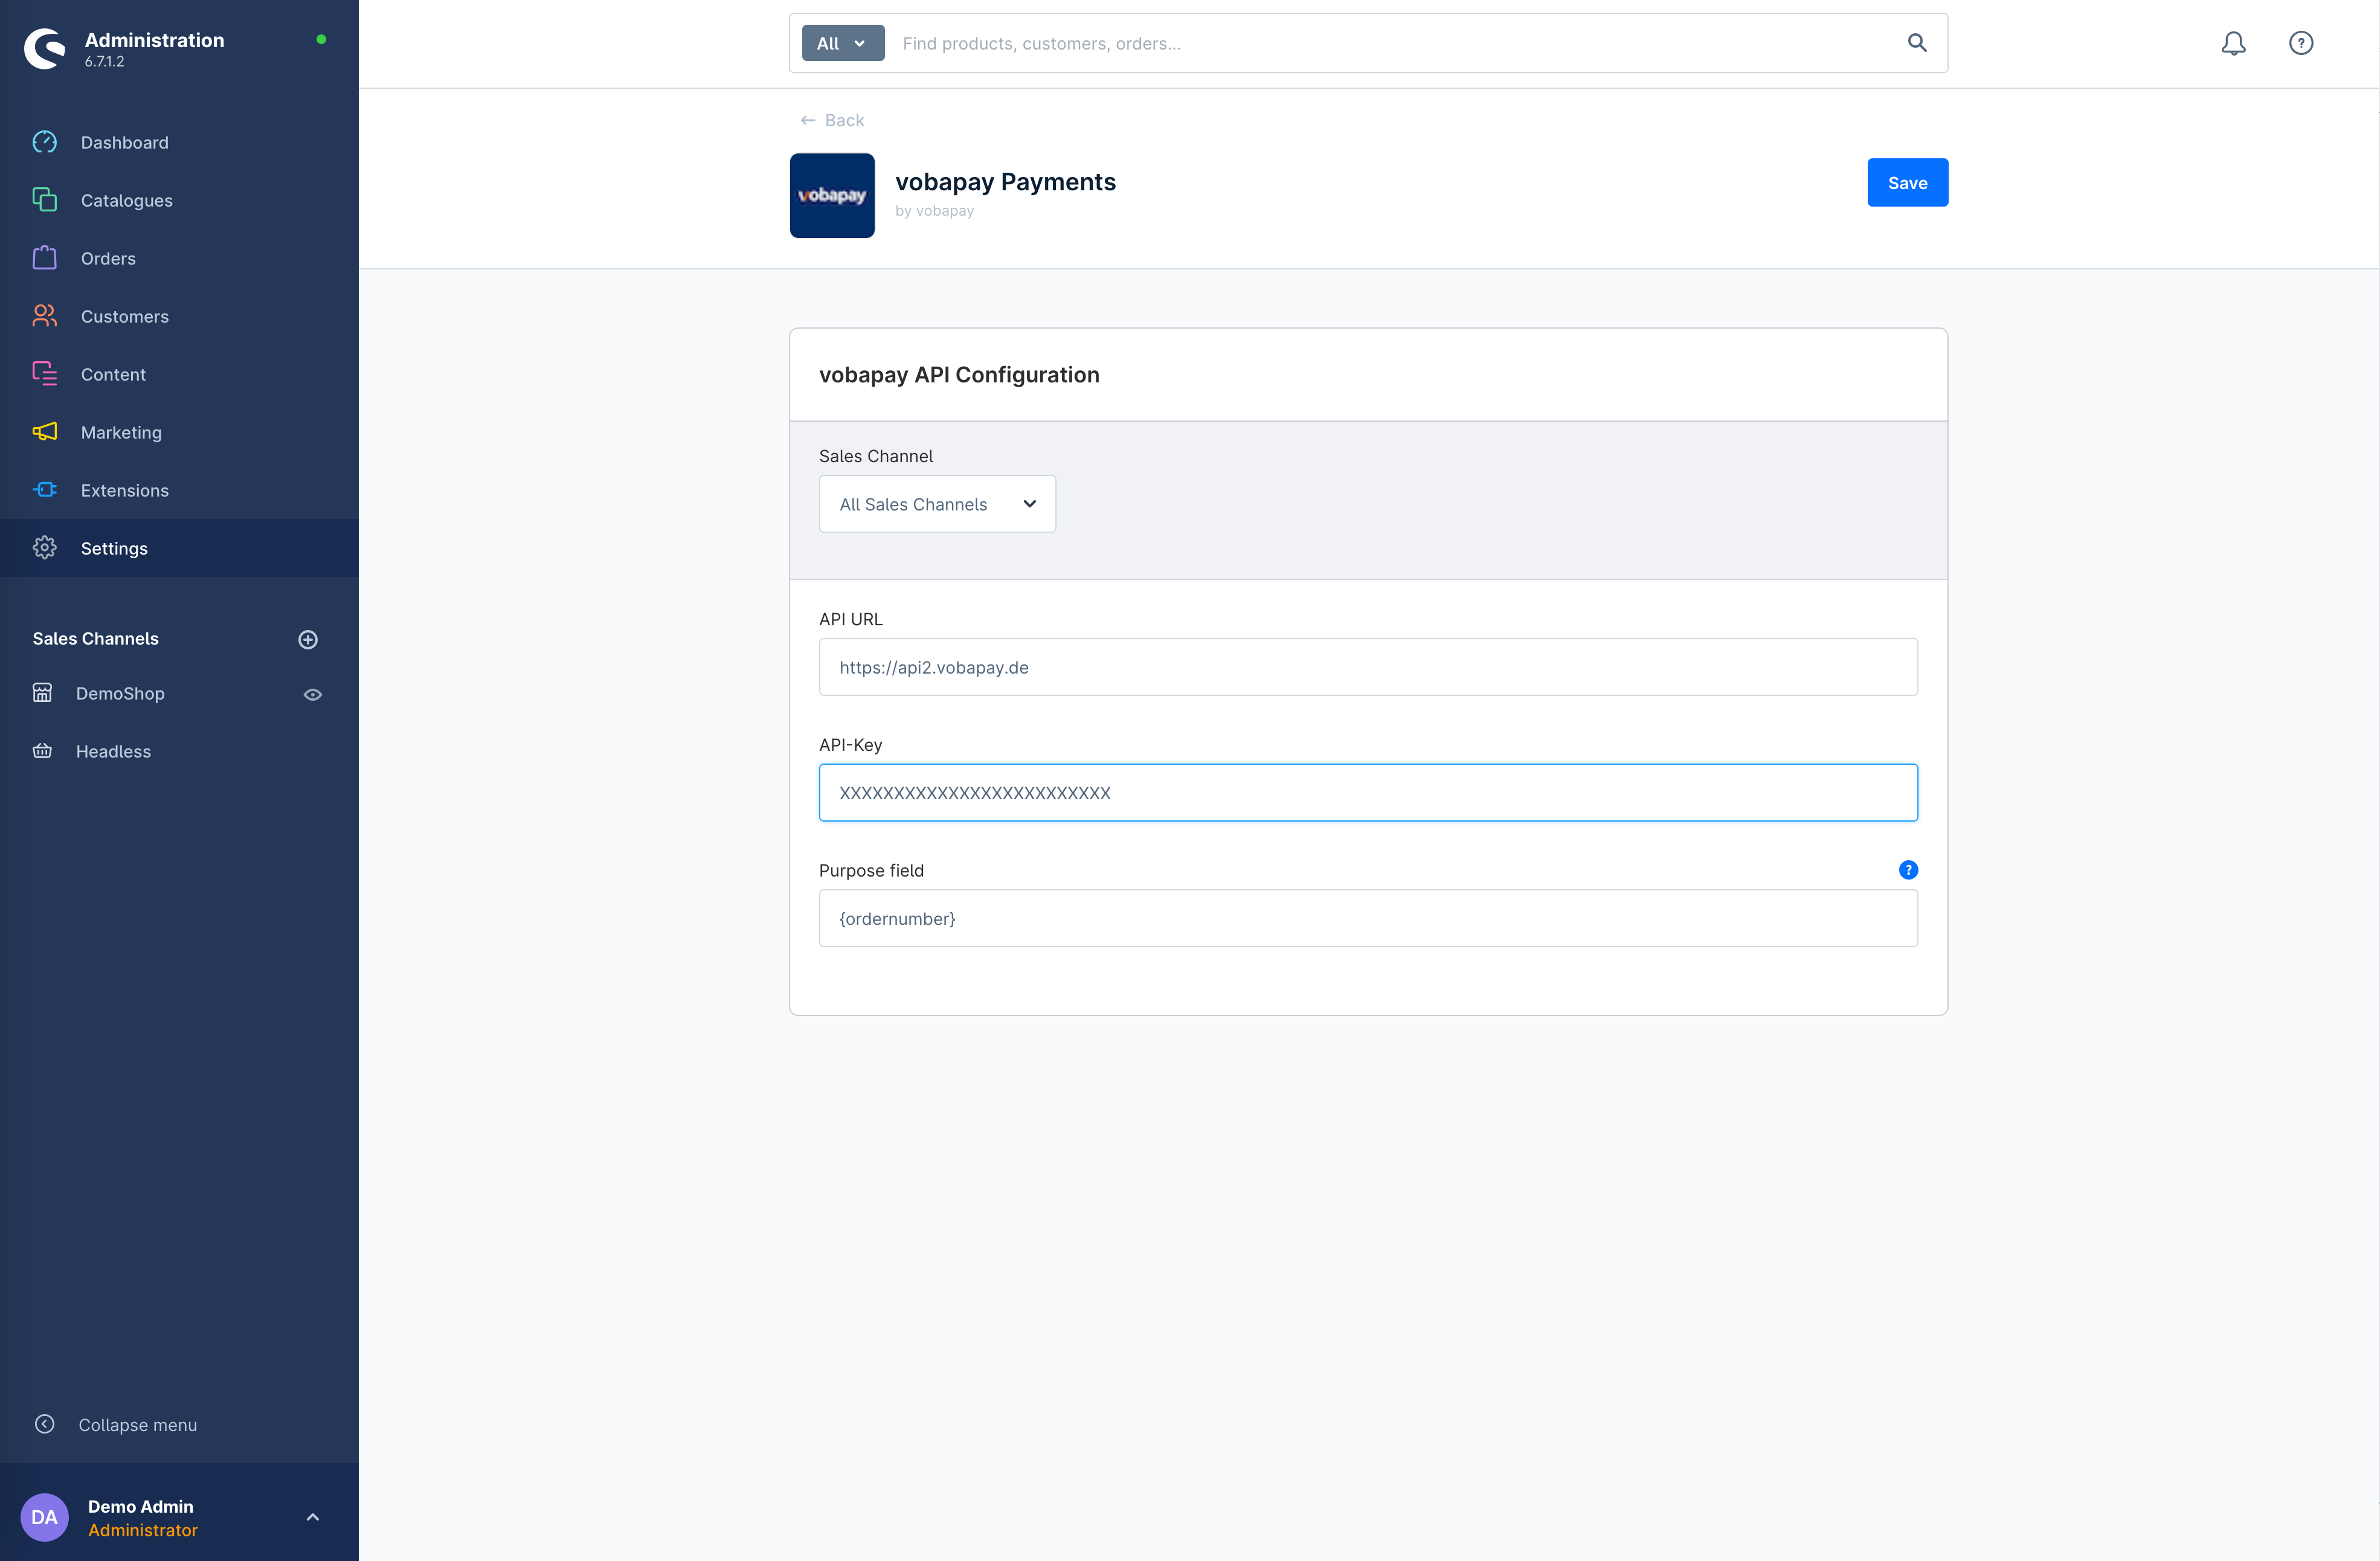Click the vobapay API Configuration heading

(x=959, y=374)
